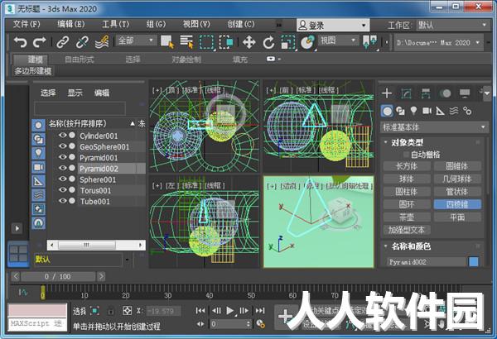Viewport: 497px width, 339px height.
Task: Select the Systems category icon
Action: (467, 111)
